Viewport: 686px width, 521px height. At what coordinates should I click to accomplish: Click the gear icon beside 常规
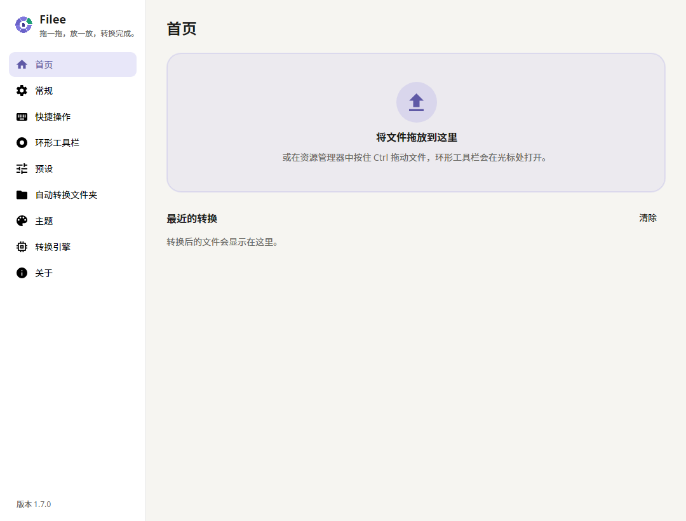point(22,91)
